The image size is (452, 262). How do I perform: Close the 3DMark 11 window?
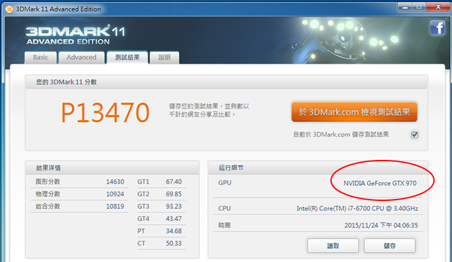point(438,7)
